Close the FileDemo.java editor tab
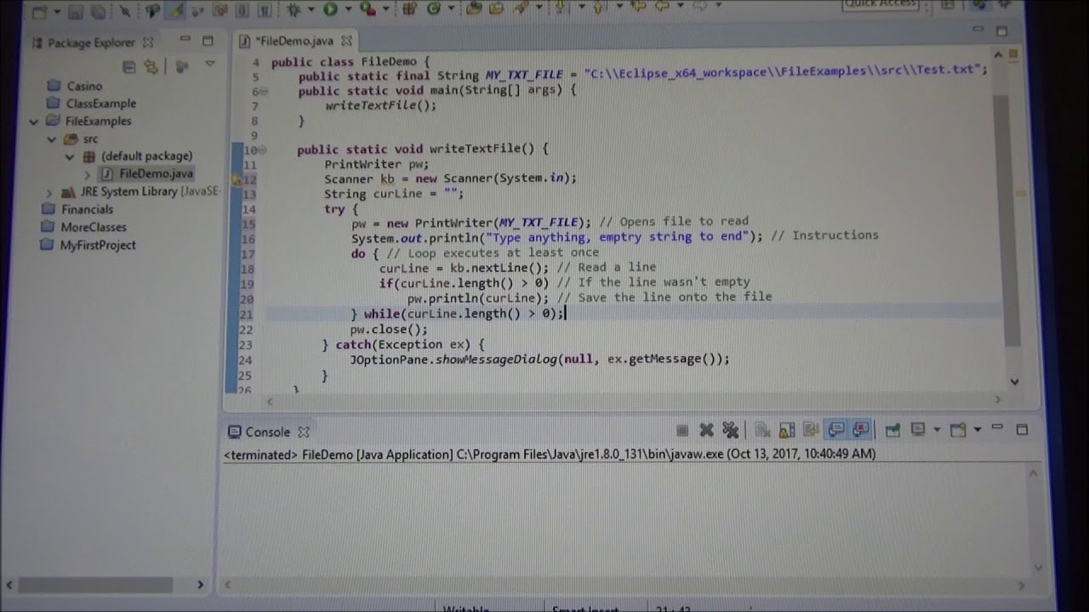Image resolution: width=1089 pixels, height=612 pixels. [x=346, y=41]
